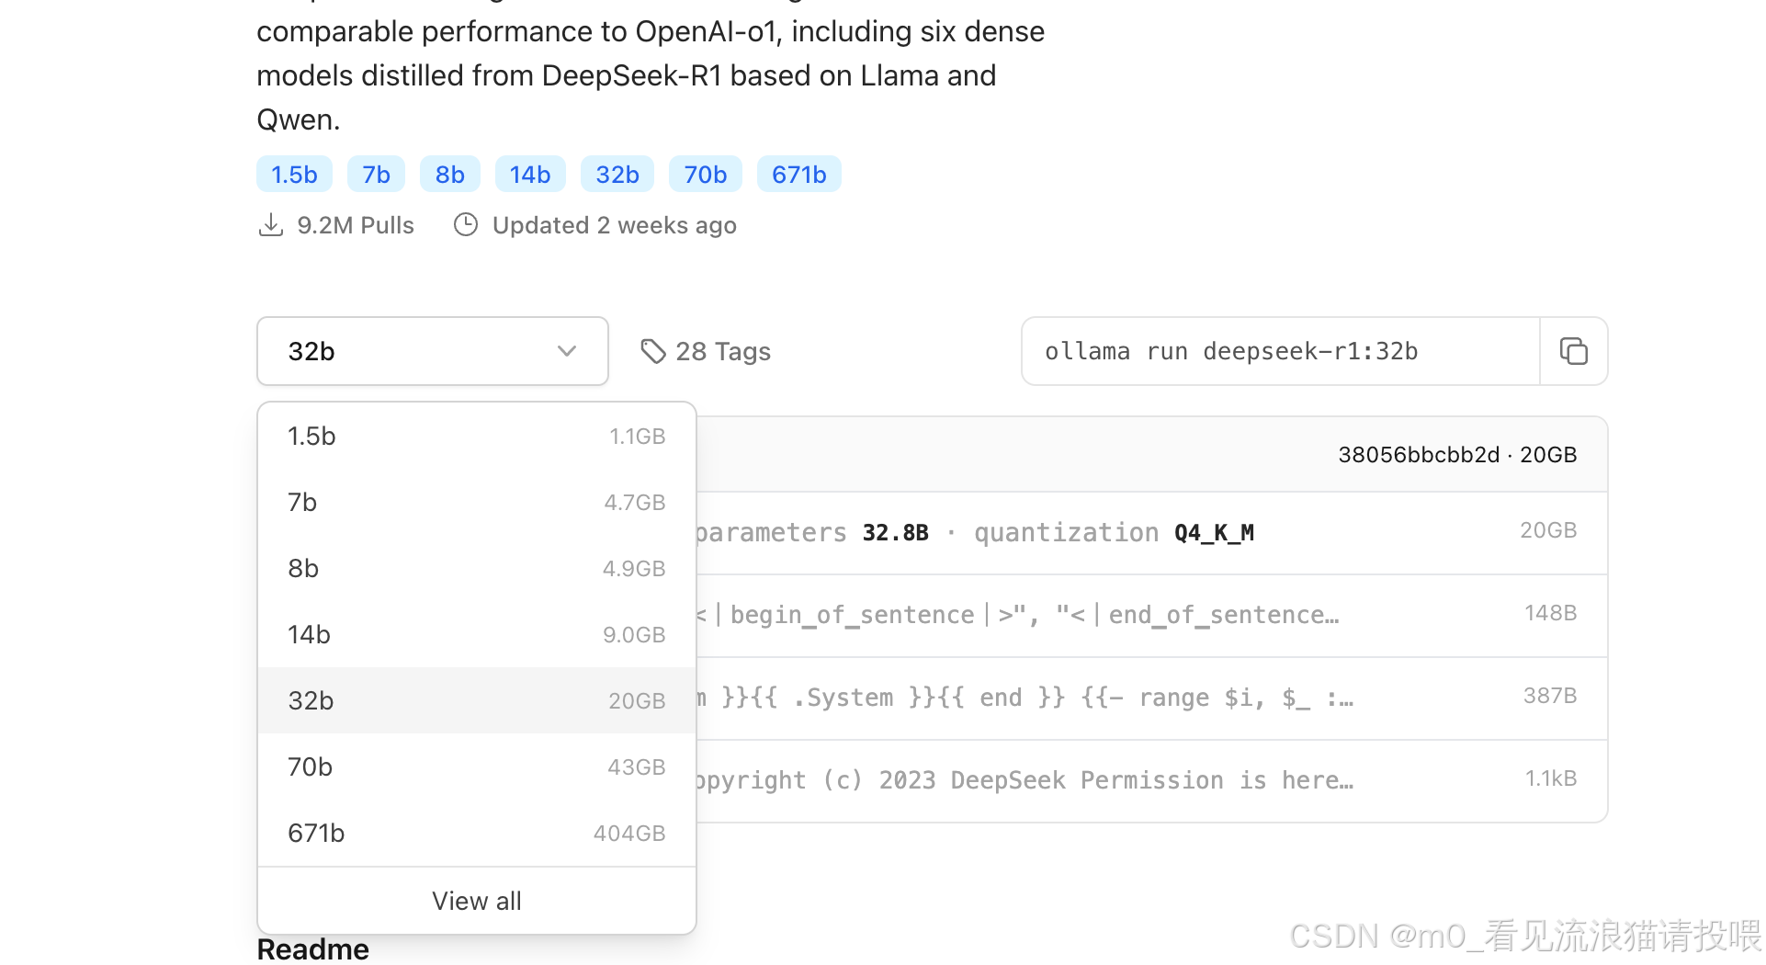1766x965 pixels.
Task: Click the 1.5b blue tag badge
Action: [294, 175]
